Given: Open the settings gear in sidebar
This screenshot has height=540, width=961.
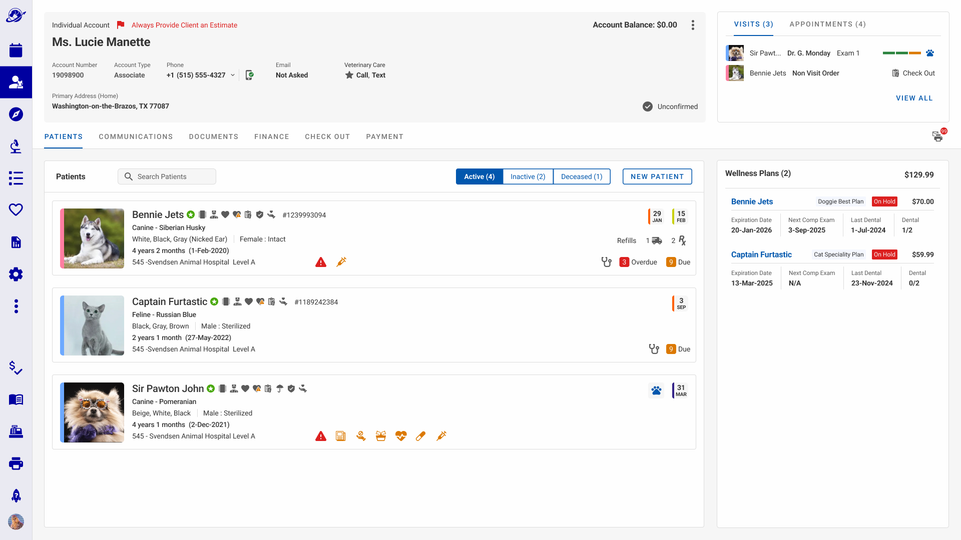Looking at the screenshot, I should pos(16,274).
